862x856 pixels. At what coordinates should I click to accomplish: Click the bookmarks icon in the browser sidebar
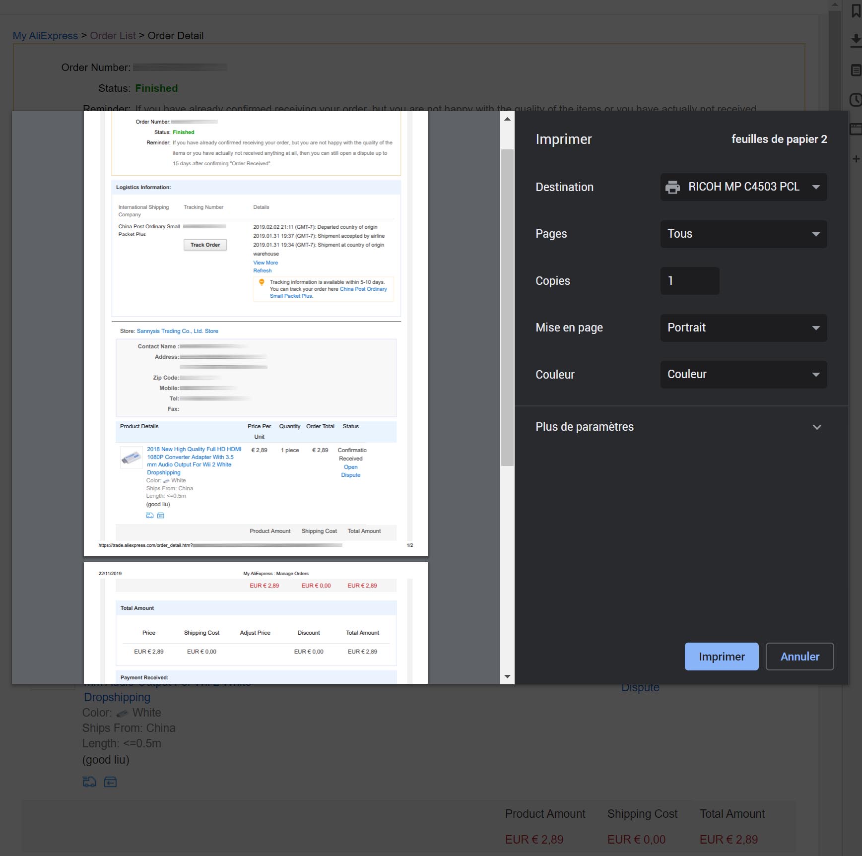(x=856, y=10)
